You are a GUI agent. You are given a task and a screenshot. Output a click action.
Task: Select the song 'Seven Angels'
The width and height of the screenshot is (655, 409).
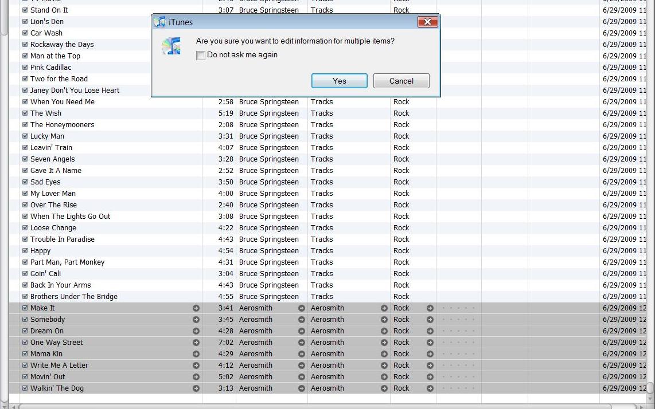53,159
